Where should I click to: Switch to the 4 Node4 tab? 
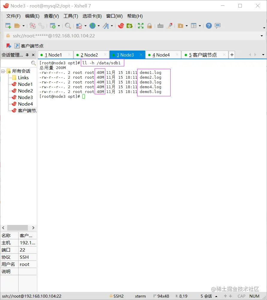click(163, 55)
